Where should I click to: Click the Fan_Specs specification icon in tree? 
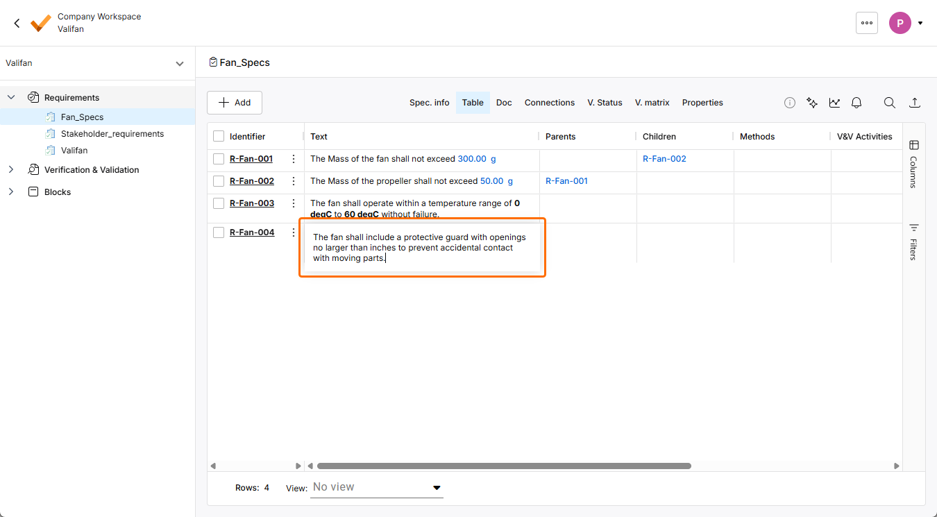pyautogui.click(x=50, y=117)
